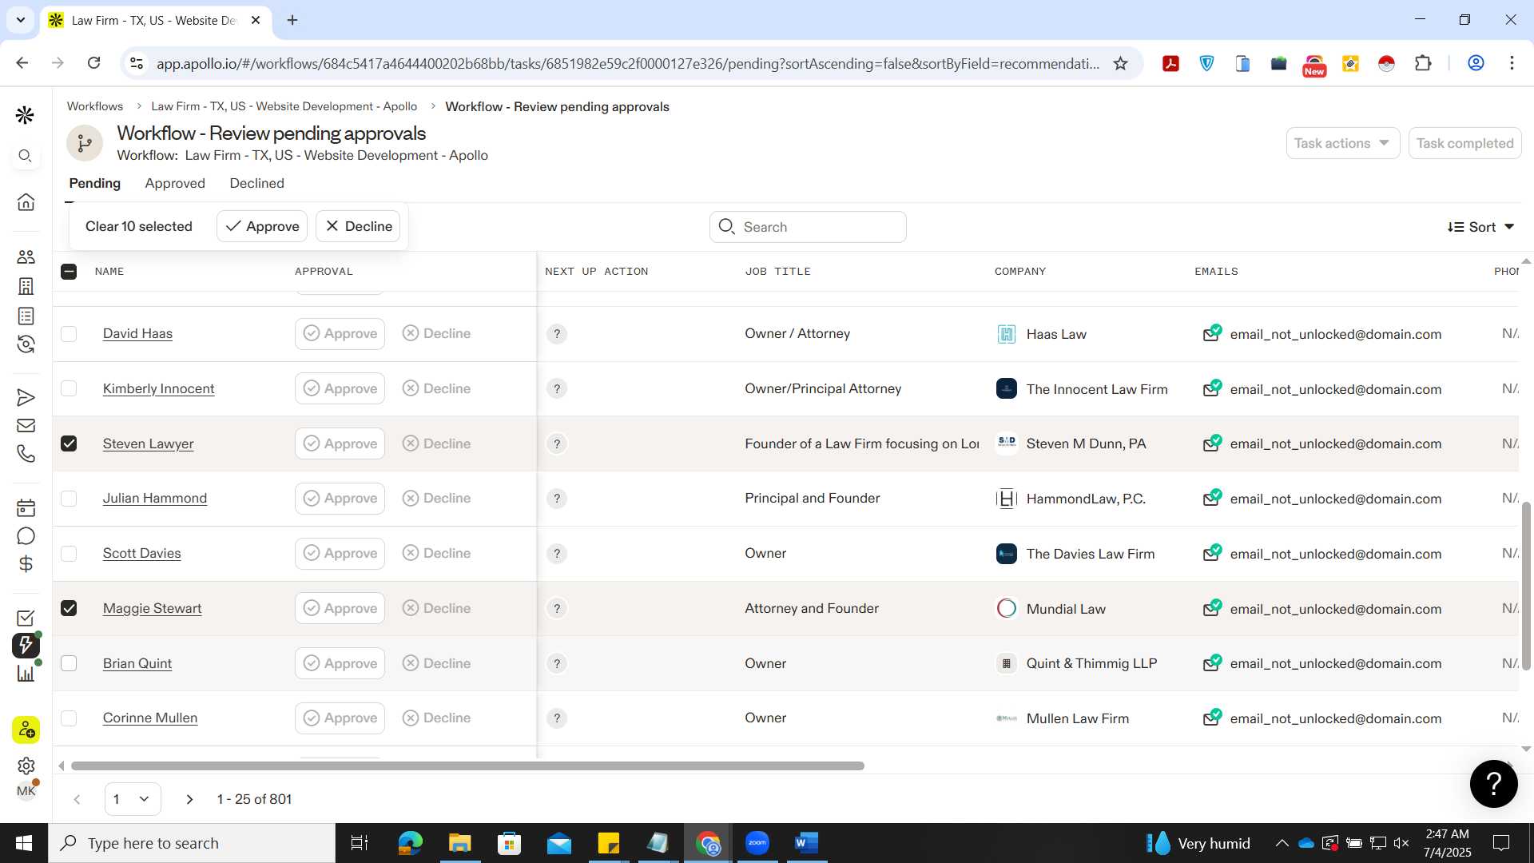Open the Meetings calendar icon in sidebar

[26, 507]
